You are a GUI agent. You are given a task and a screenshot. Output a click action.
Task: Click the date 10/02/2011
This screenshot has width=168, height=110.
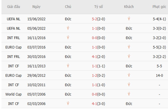coord(36,85)
